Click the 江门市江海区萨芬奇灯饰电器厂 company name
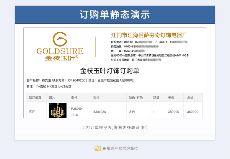Viewport: 230px width, 159px height. (x=149, y=35)
